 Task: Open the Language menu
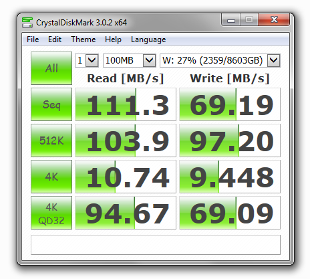[x=148, y=39]
